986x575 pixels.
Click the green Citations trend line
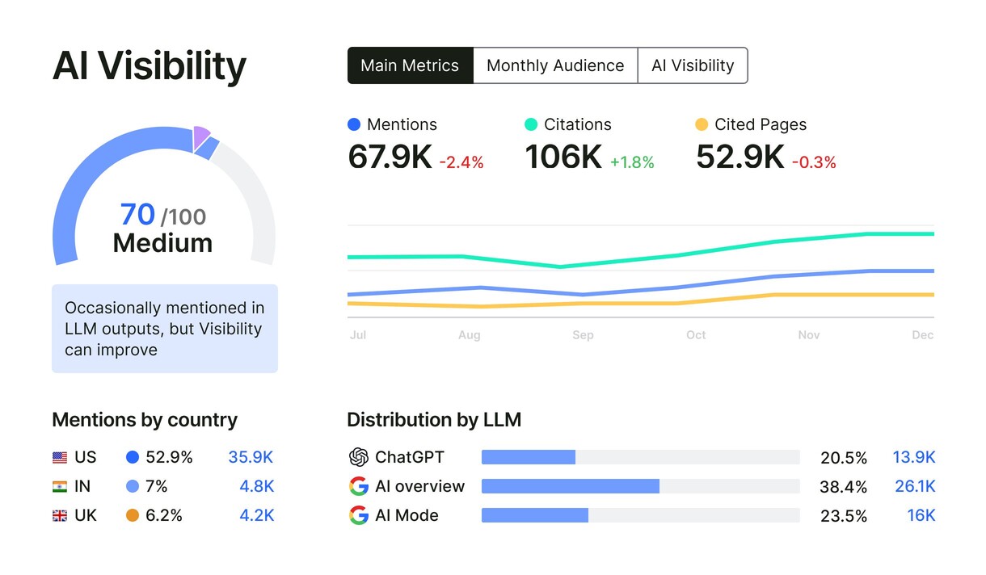click(x=641, y=250)
